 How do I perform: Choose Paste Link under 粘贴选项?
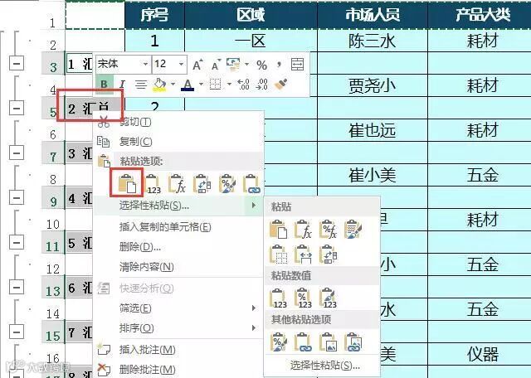click(x=252, y=184)
